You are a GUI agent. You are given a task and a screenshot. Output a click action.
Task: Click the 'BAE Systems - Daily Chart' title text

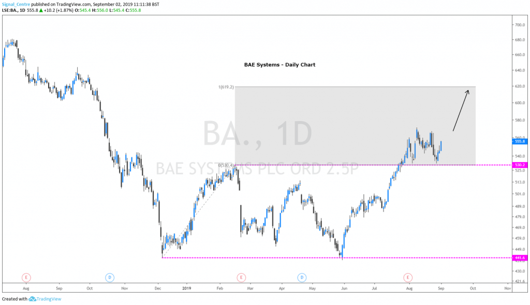point(279,65)
